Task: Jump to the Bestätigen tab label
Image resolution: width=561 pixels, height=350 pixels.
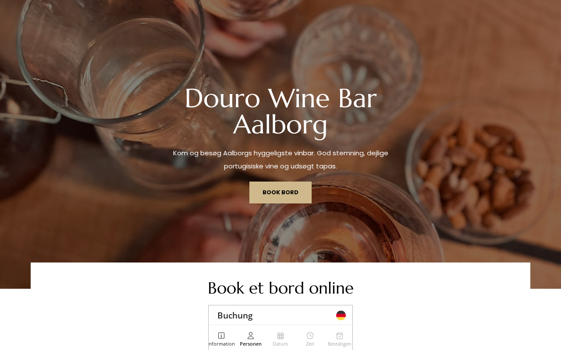Action: 340,344
